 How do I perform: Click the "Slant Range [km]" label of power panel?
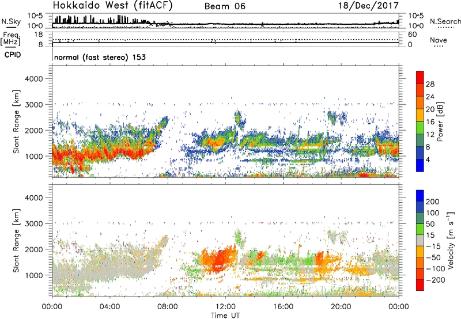click(x=16, y=121)
